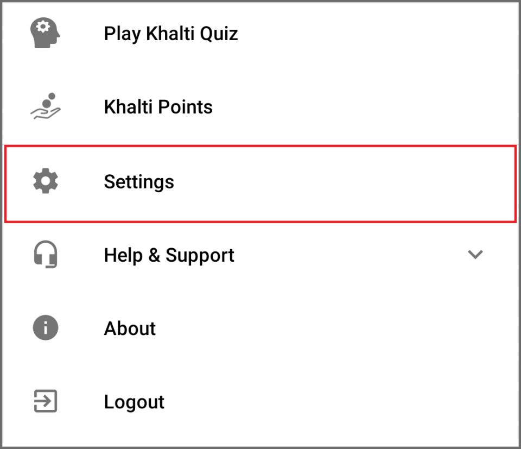Select Logout from the menu
Image resolution: width=521 pixels, height=449 pixels.
point(134,401)
